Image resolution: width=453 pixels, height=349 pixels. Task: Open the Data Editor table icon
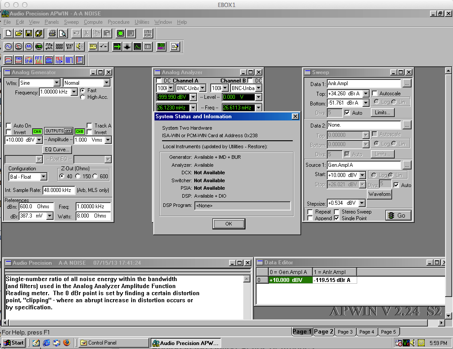(x=147, y=46)
